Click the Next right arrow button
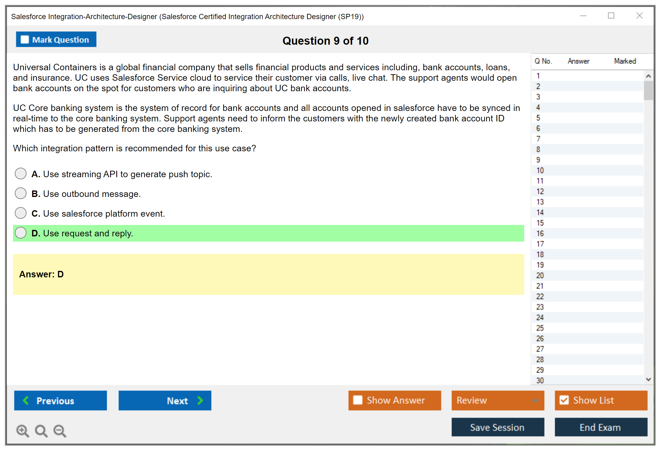Viewport: 663px width, 453px height. coord(165,401)
